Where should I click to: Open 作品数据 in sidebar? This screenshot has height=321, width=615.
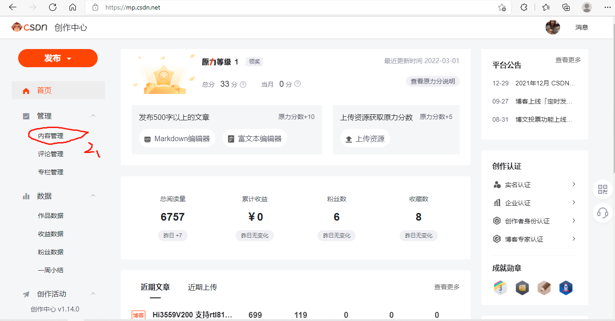pos(50,216)
